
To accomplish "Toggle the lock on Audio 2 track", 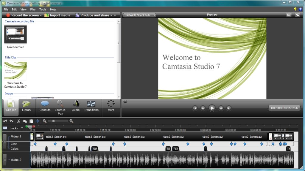I will (x=5, y=160).
